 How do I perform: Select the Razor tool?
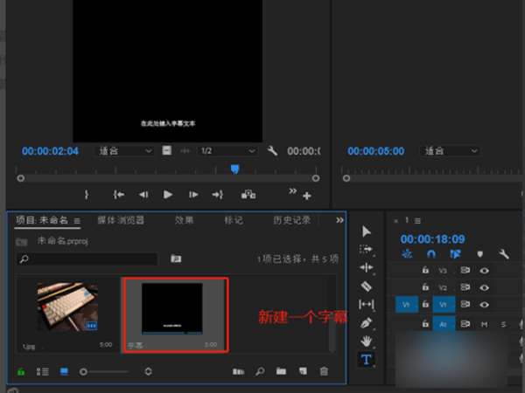pyautogui.click(x=366, y=286)
